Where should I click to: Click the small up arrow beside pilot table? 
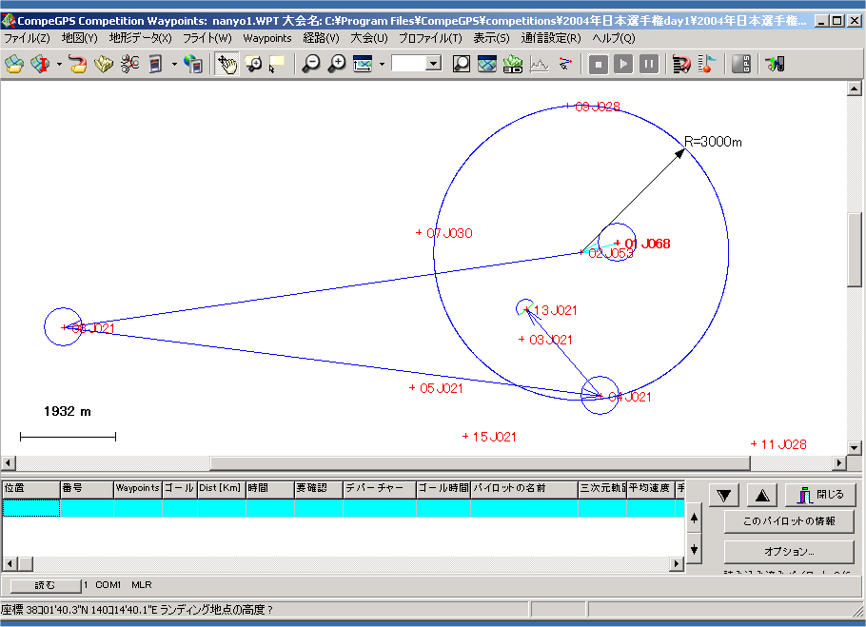[x=695, y=518]
